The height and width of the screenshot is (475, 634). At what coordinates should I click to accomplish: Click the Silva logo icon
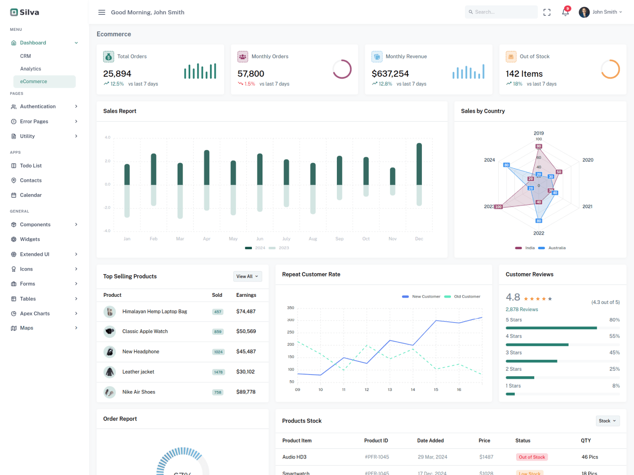tap(14, 12)
